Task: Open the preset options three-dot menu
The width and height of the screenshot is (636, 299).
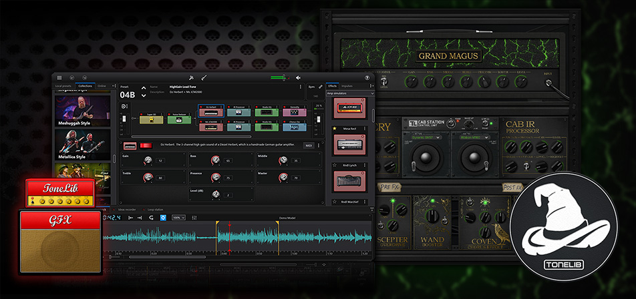Action: click(x=300, y=87)
